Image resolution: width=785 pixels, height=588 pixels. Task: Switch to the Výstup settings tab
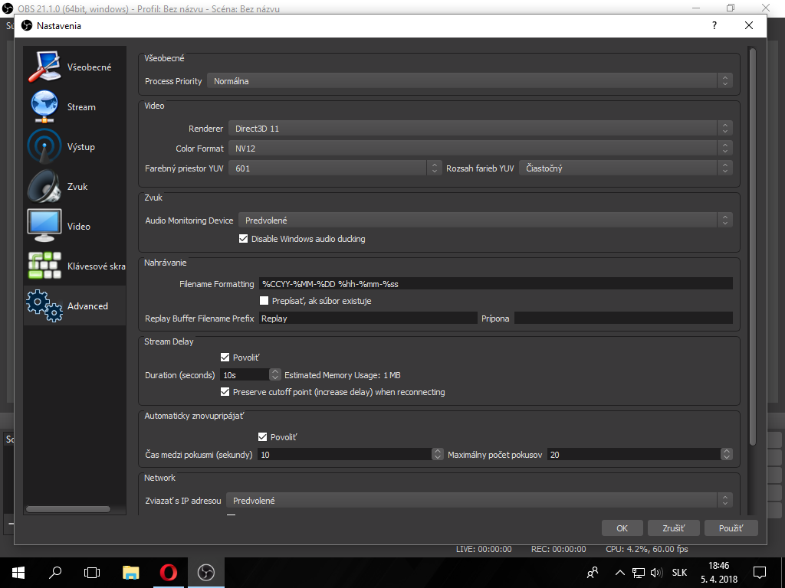[74, 146]
